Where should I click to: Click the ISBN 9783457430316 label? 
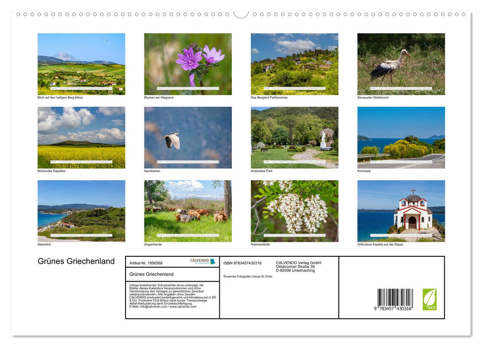click(242, 263)
